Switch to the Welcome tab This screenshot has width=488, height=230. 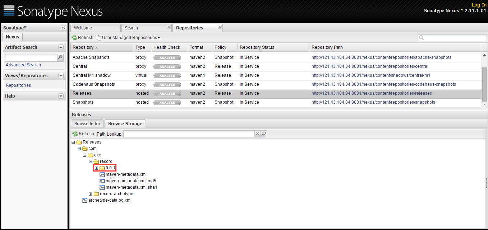click(x=95, y=28)
